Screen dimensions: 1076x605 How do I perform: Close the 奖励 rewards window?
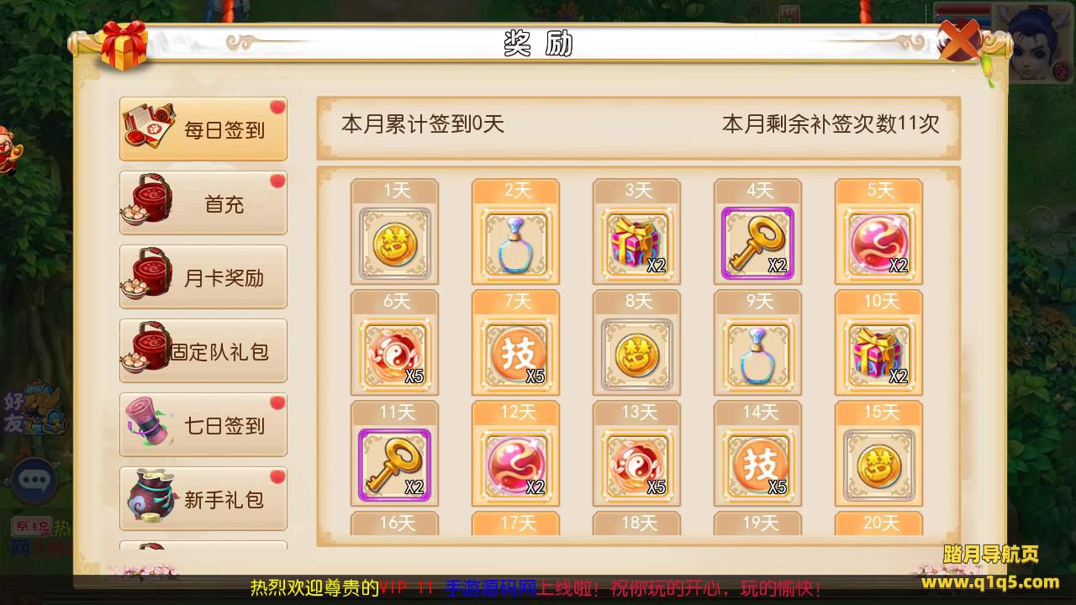(x=960, y=39)
